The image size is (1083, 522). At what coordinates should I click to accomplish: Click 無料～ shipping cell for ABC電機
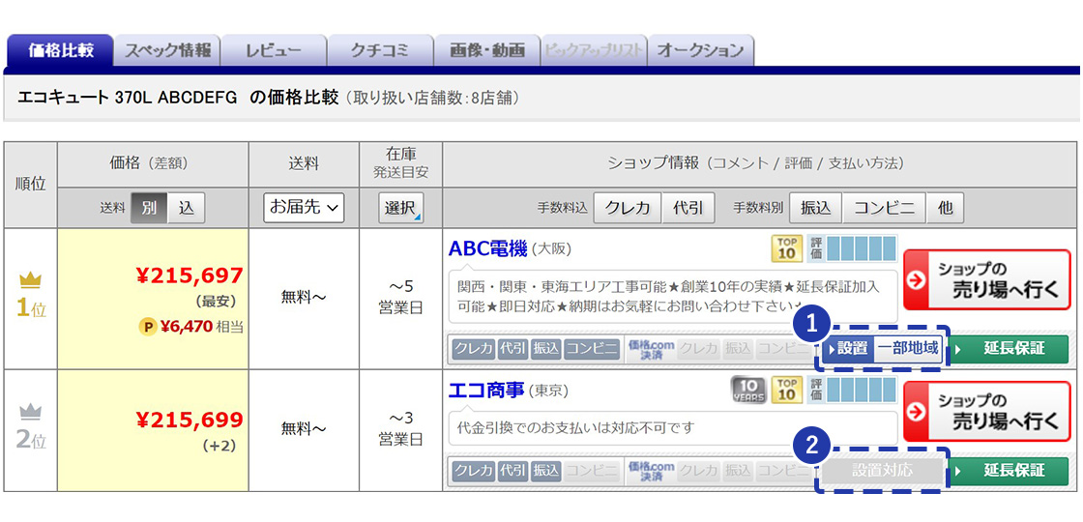304,297
